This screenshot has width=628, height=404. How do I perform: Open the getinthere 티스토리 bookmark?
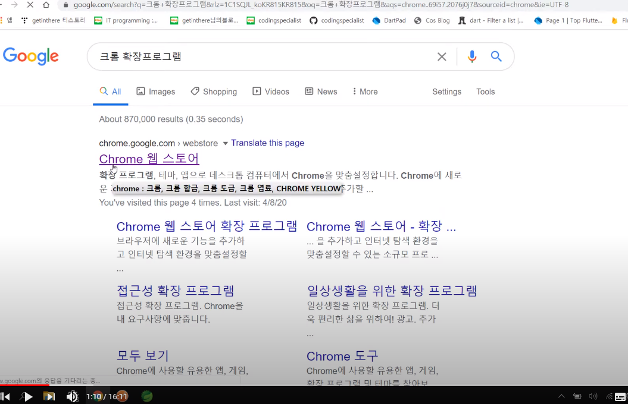(53, 20)
